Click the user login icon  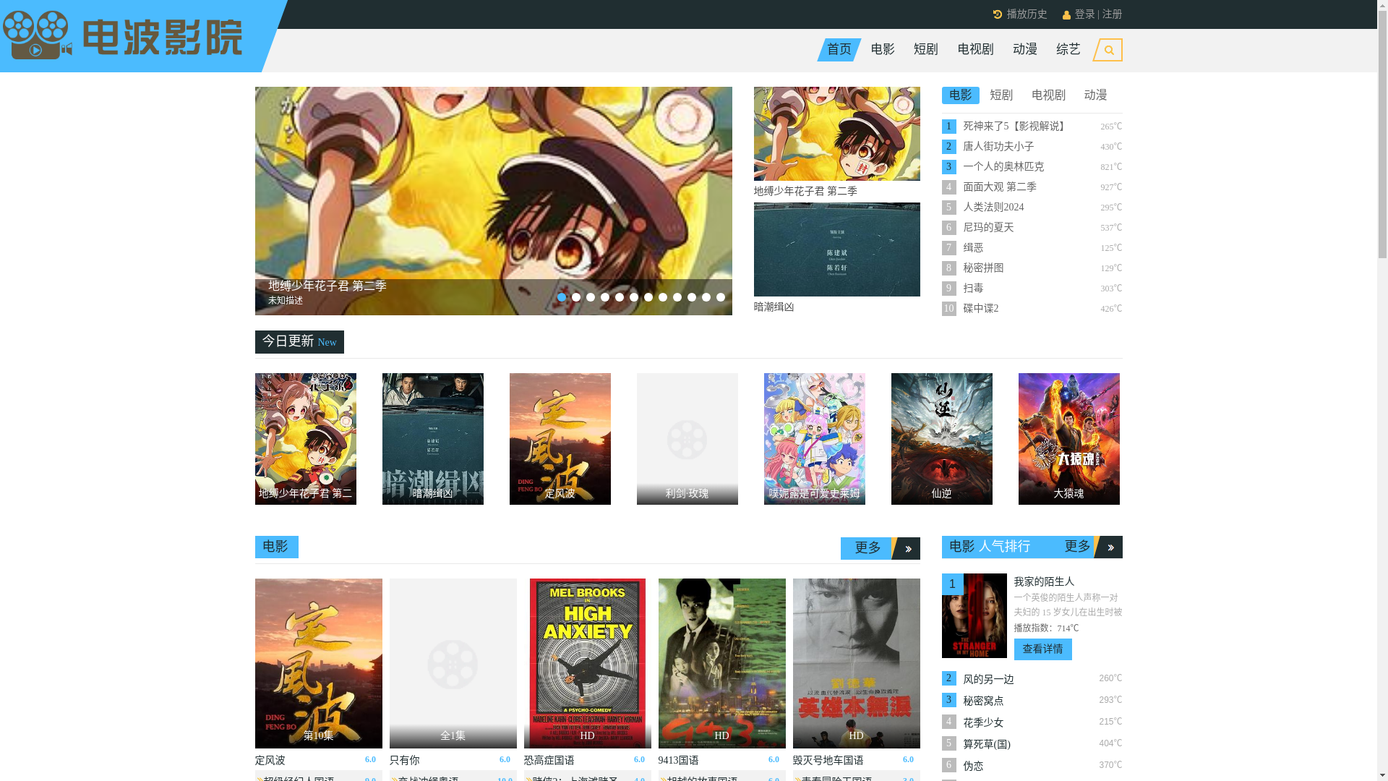pyautogui.click(x=1066, y=15)
